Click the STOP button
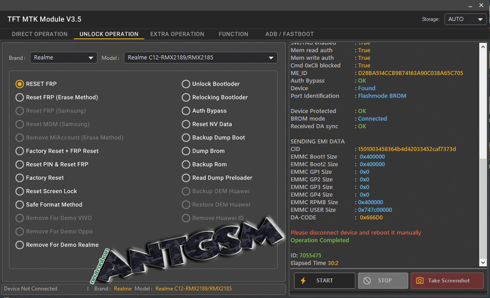 [x=383, y=281]
